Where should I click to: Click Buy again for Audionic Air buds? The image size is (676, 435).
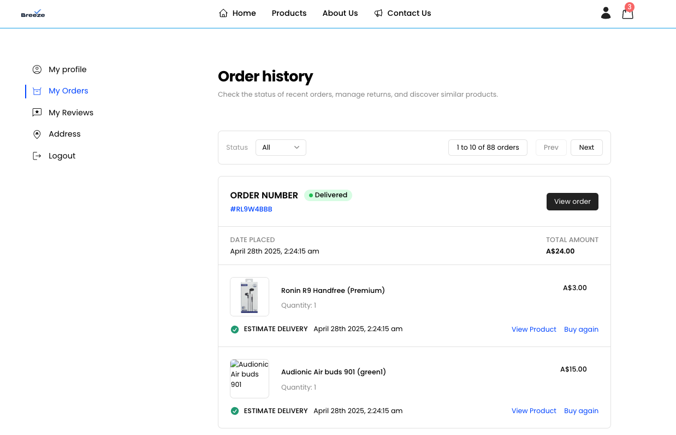(x=581, y=410)
